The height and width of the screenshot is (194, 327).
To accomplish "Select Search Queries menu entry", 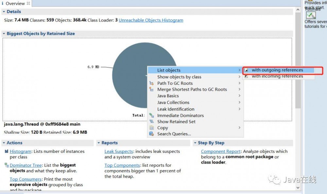I will coord(195,134).
